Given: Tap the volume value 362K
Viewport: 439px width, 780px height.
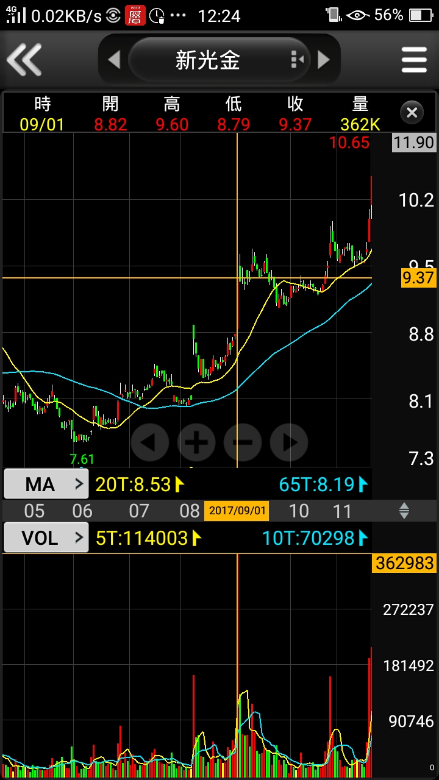Looking at the screenshot, I should click(360, 124).
